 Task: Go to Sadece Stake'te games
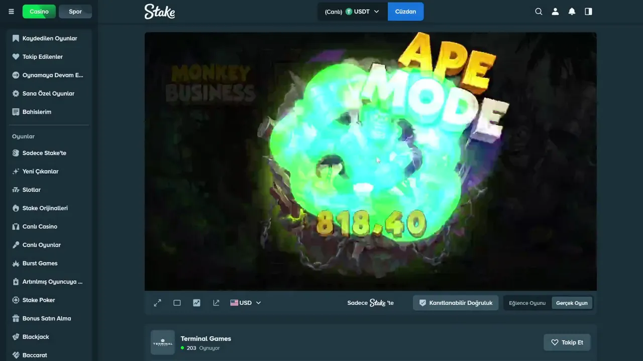pos(49,153)
